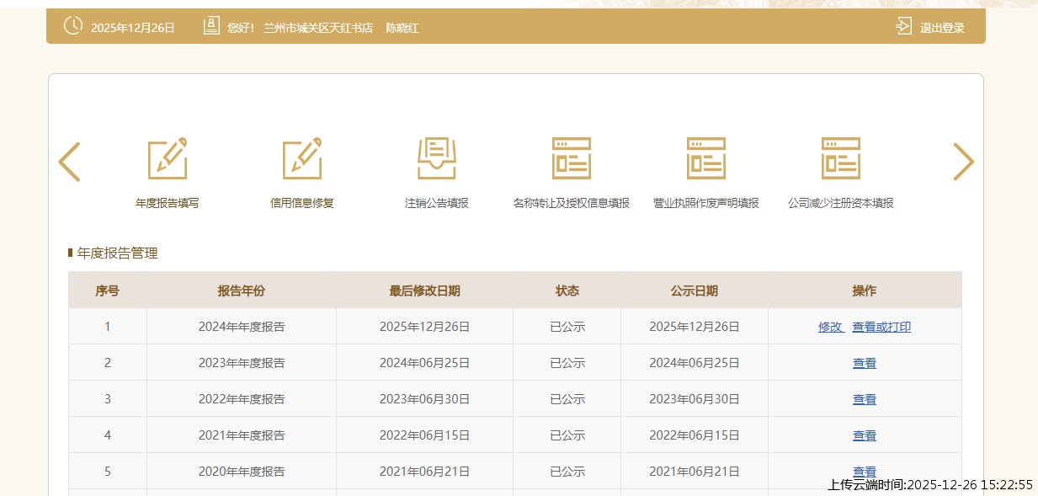
Task: Click the 报告年份 column header
Action: tap(241, 291)
